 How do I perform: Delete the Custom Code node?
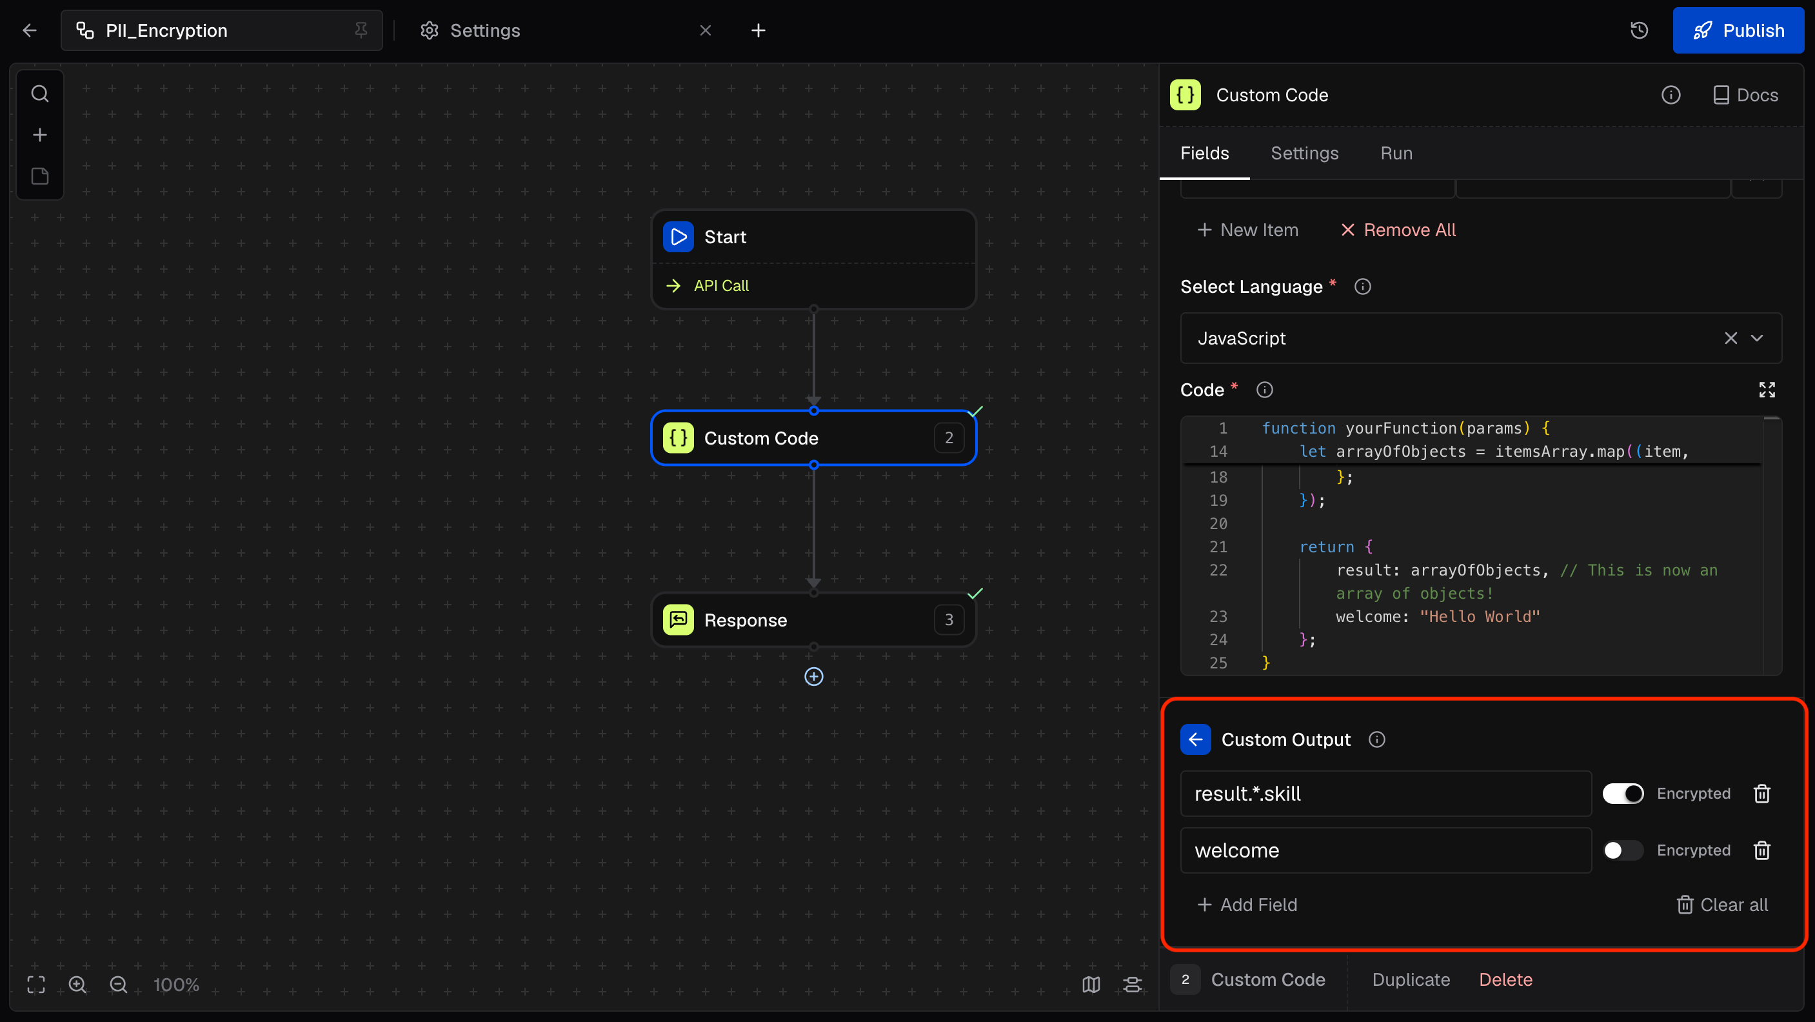pos(1505,979)
